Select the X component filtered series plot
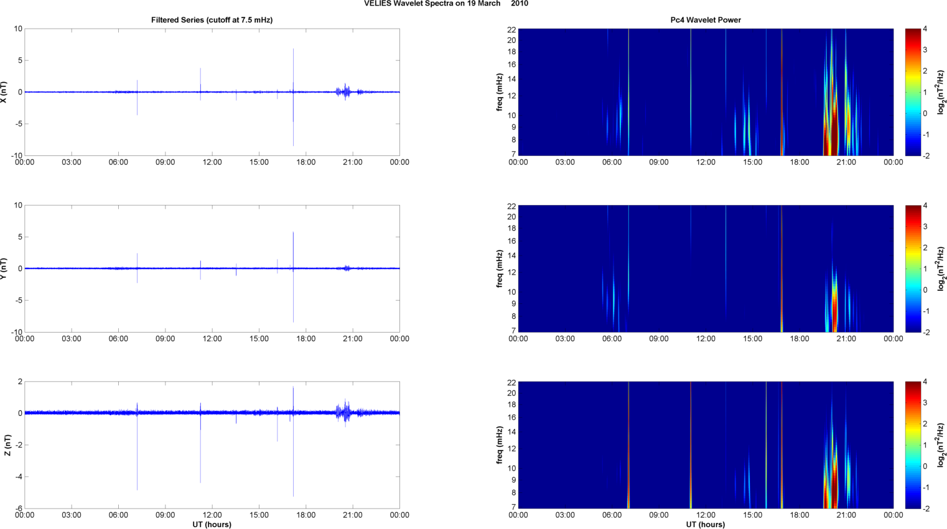The width and height of the screenshot is (947, 529). pyautogui.click(x=212, y=92)
